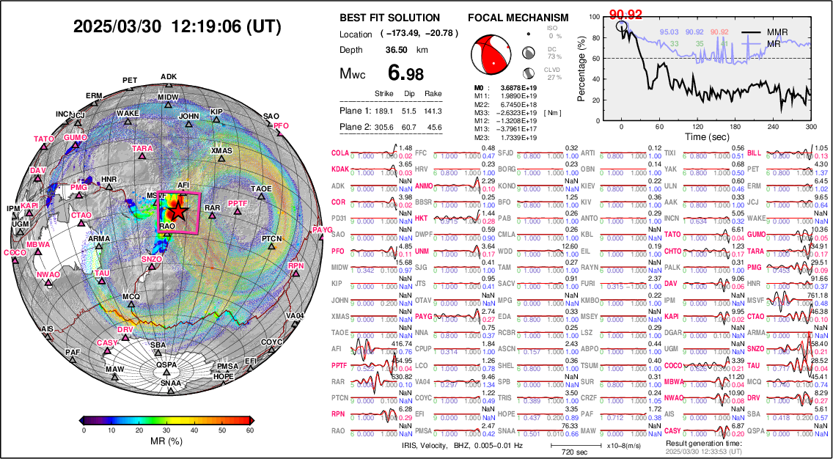Click the WAKE station triangle on the globe

click(x=128, y=122)
